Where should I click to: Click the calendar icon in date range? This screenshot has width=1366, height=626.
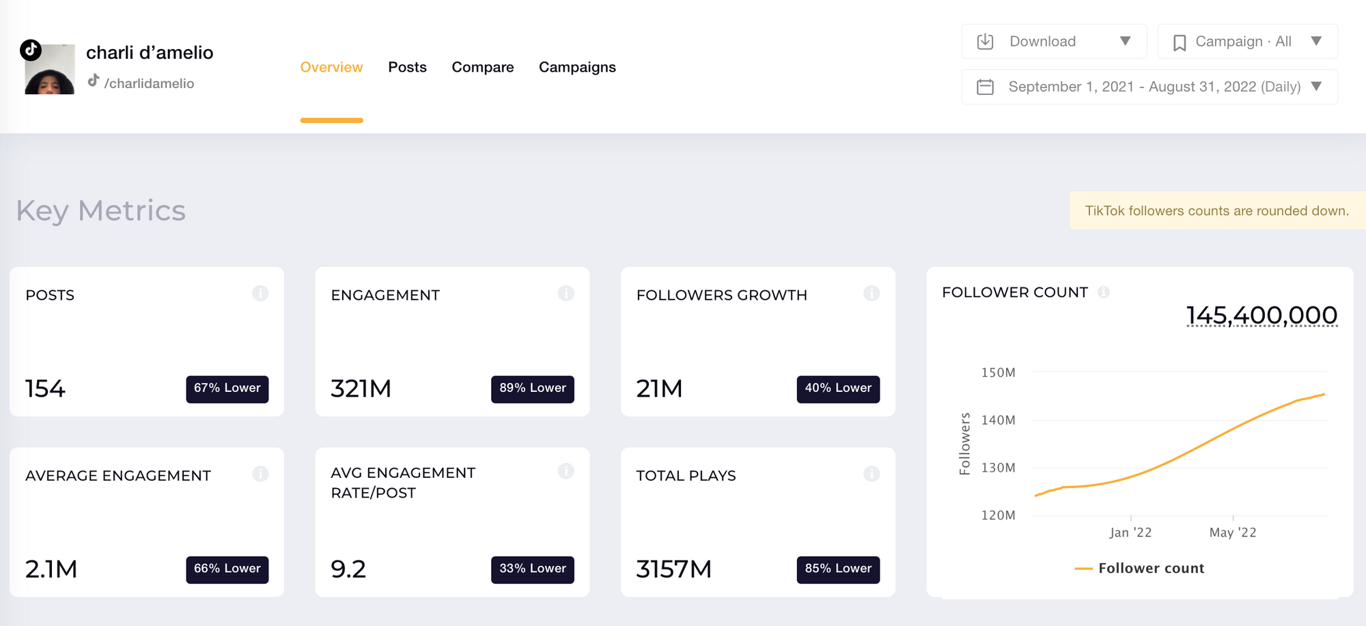click(x=985, y=87)
